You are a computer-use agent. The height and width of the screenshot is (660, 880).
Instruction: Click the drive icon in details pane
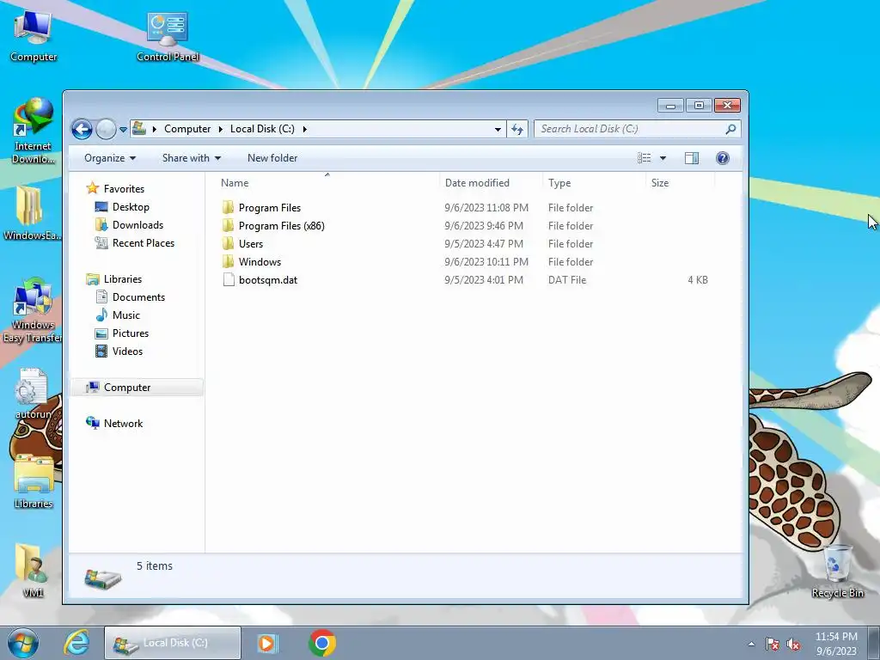(x=103, y=578)
